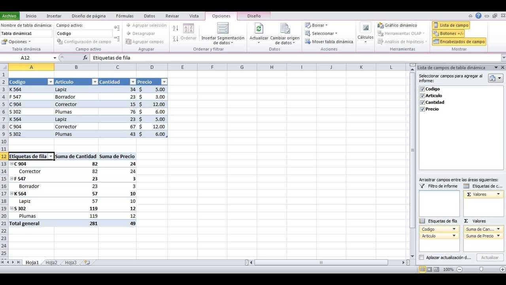Open Suma de Precio value field dropdown
This screenshot has height=285, width=506.
coord(498,236)
